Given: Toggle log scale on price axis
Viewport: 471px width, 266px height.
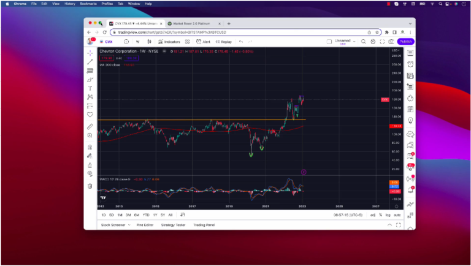Looking at the screenshot, I should click(388, 215).
